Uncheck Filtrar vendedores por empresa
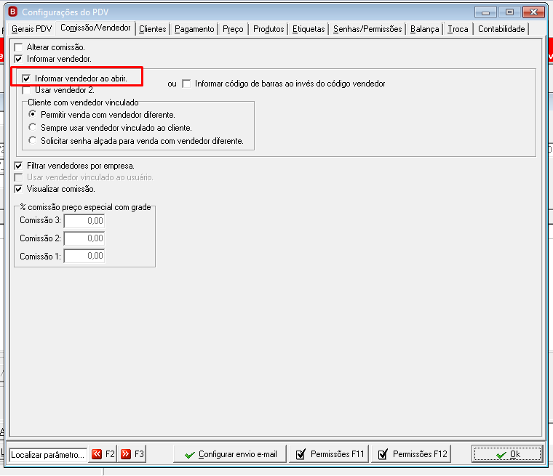 (x=18, y=166)
